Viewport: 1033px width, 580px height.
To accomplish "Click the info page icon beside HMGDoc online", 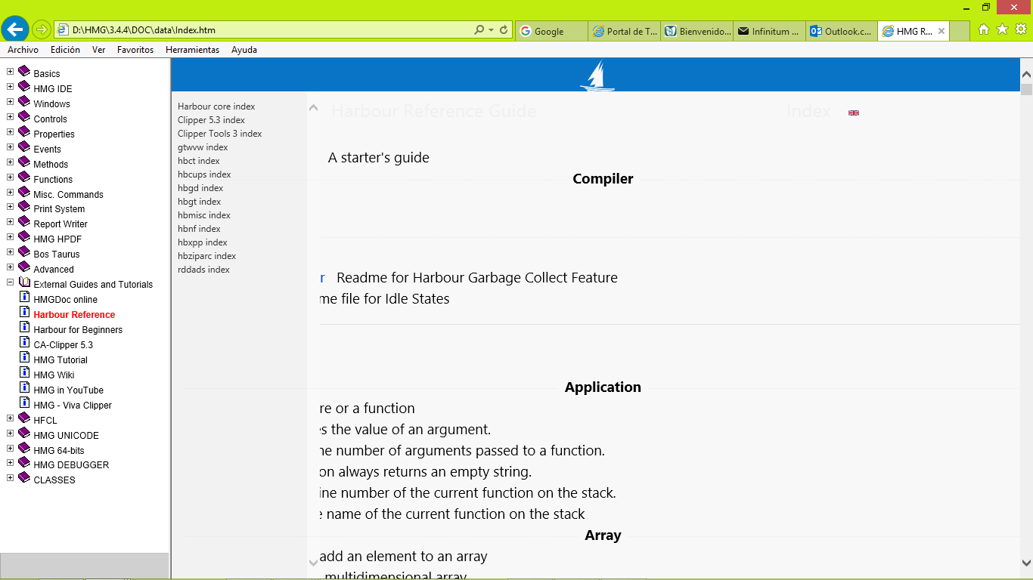I will click(25, 298).
